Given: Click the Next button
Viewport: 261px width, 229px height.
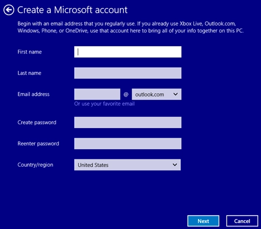Looking at the screenshot, I should tap(204, 221).
